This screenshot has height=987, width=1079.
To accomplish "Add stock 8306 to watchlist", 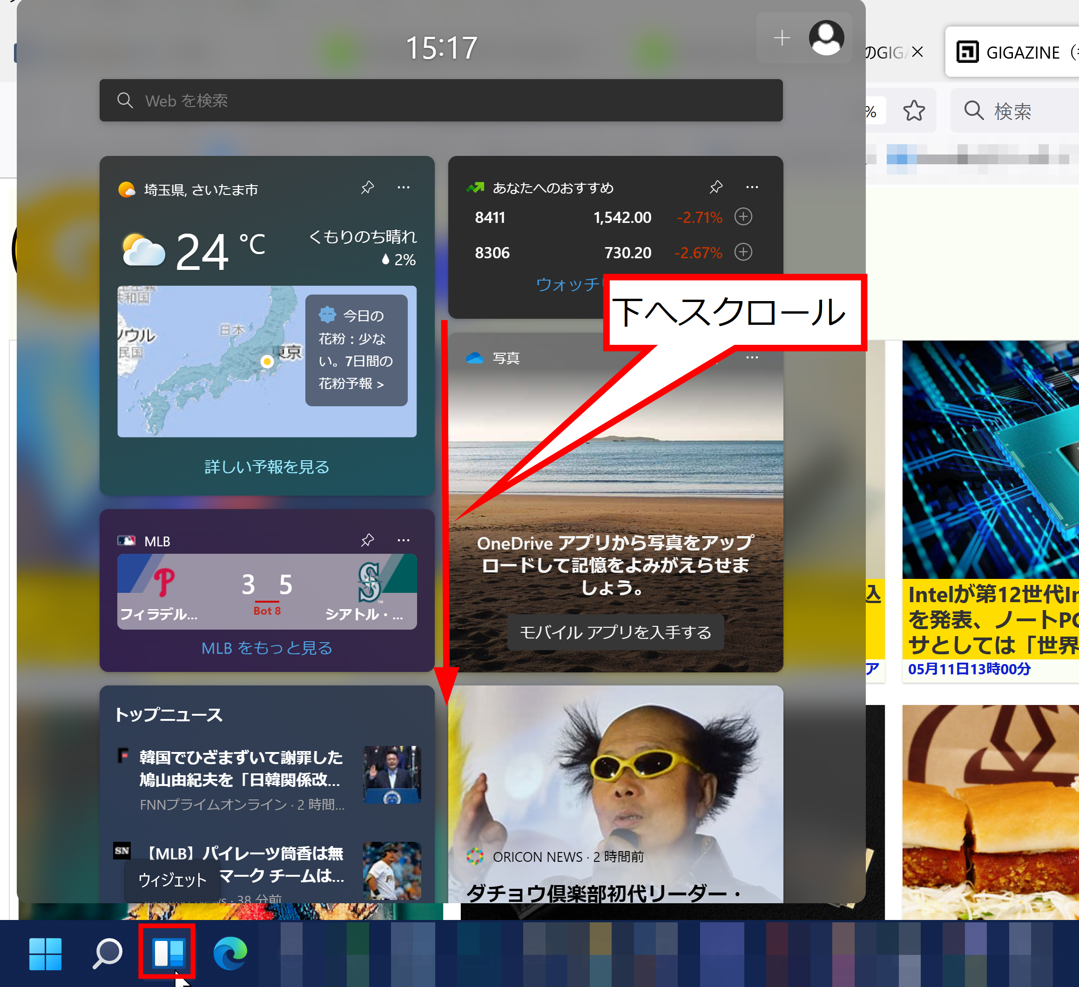I will coord(743,252).
